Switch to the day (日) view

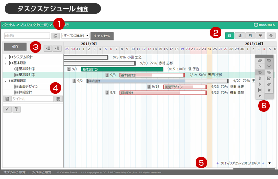tap(230, 36)
